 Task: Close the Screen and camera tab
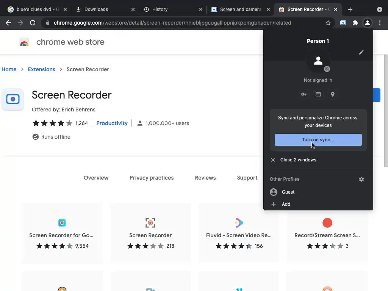coord(268,9)
